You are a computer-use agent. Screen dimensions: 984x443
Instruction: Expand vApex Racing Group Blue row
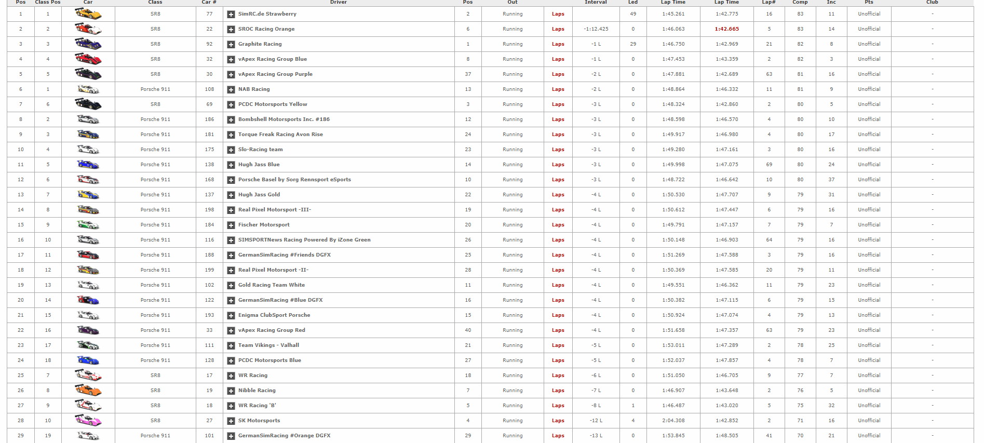point(231,60)
